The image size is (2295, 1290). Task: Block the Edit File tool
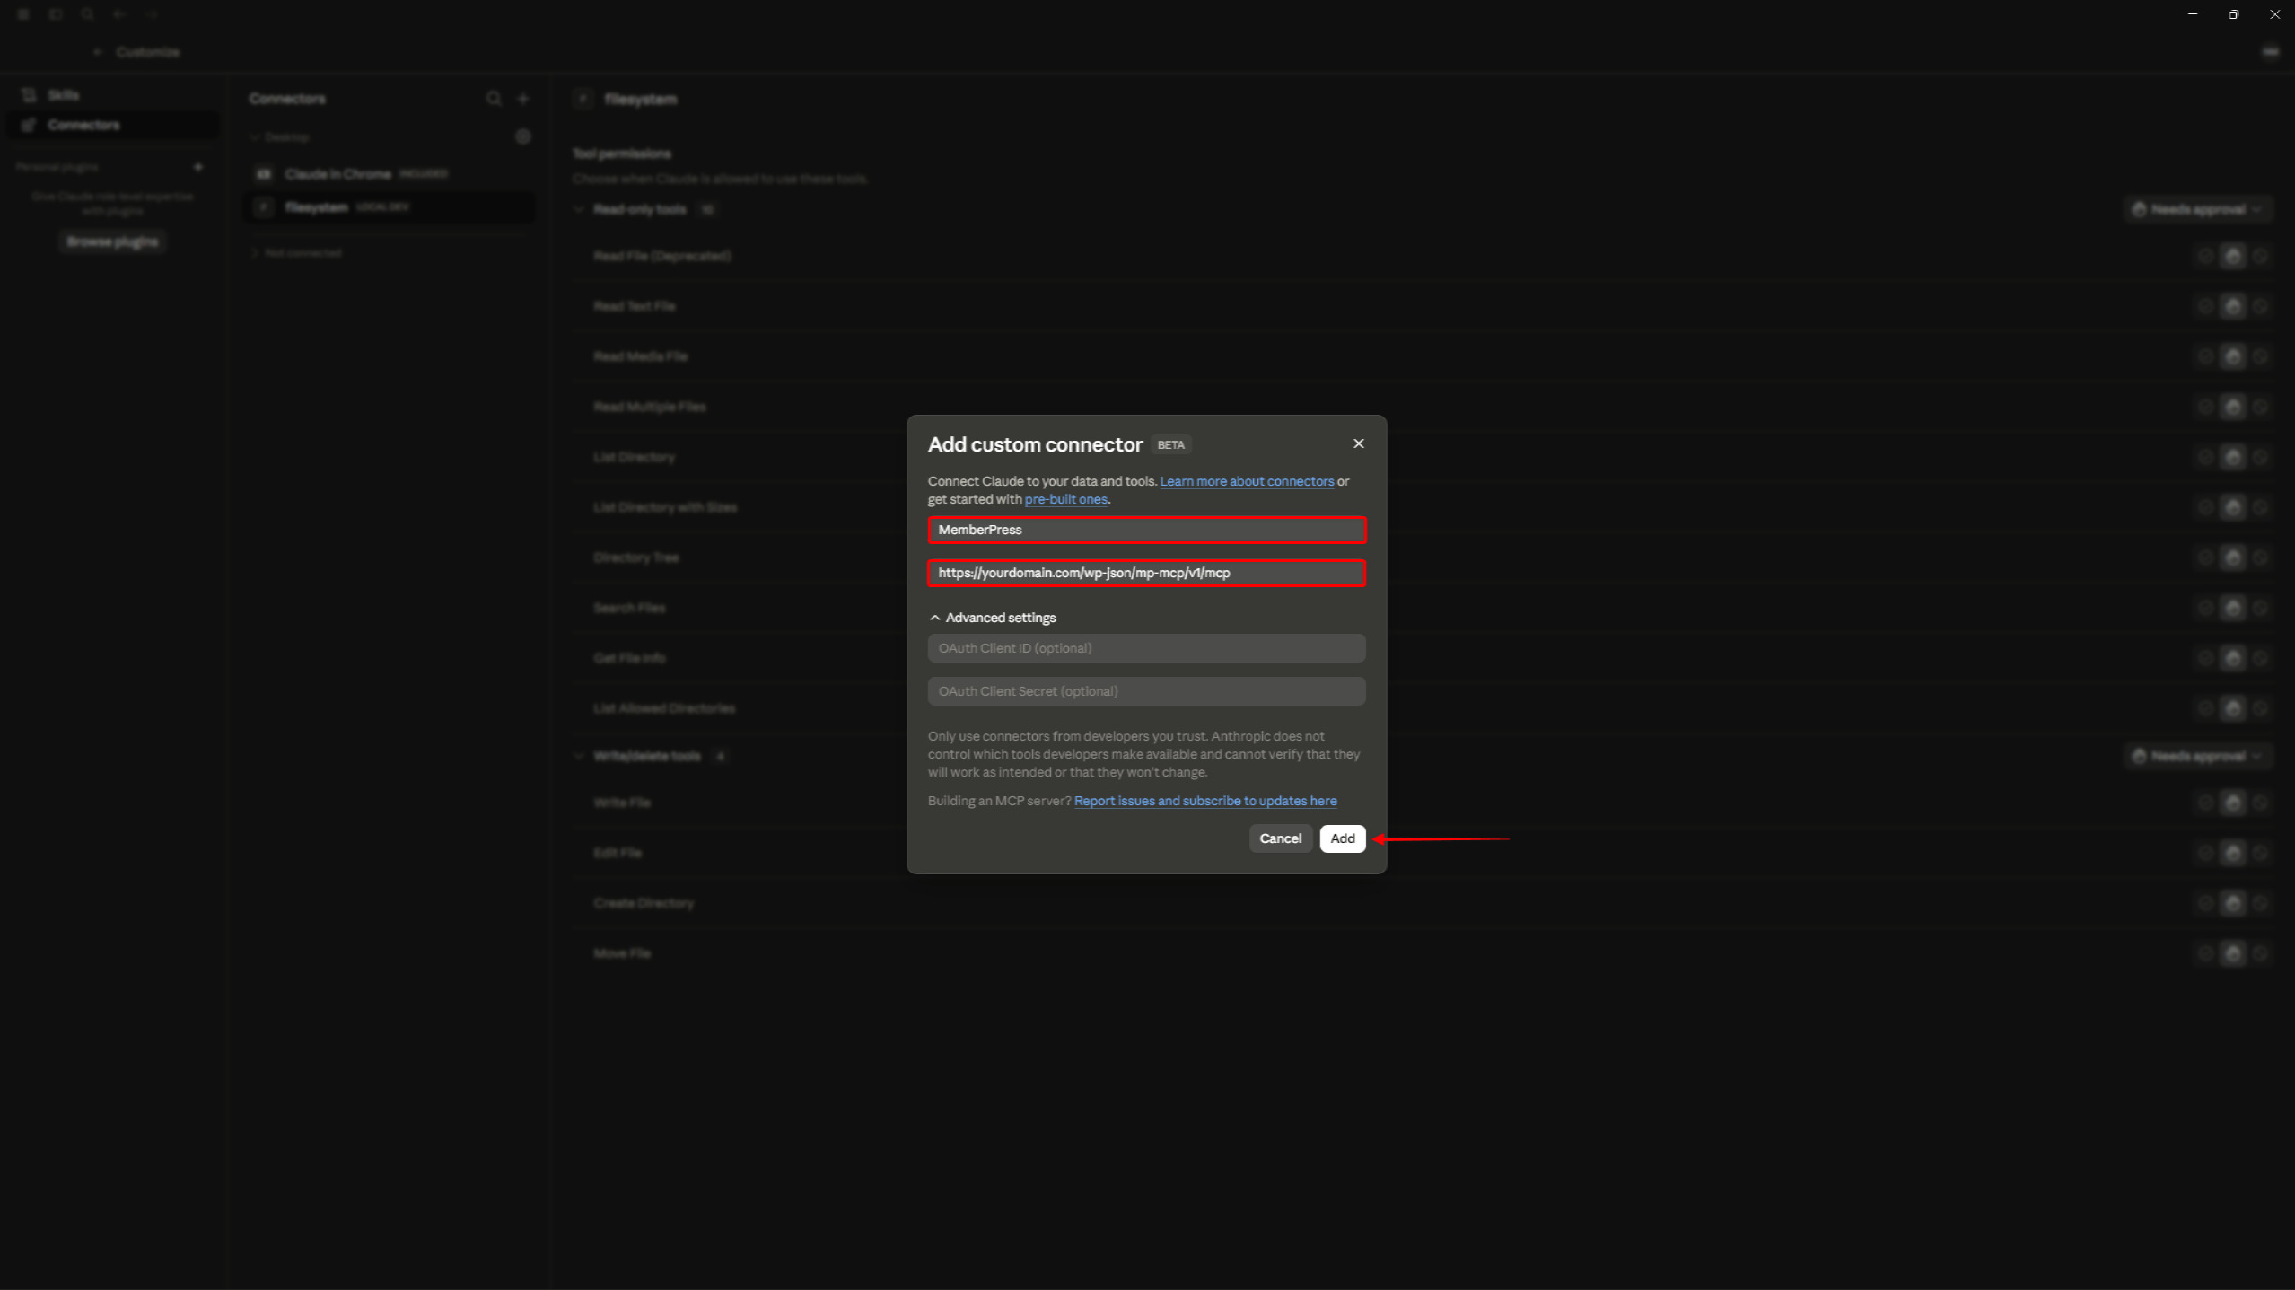point(2260,853)
